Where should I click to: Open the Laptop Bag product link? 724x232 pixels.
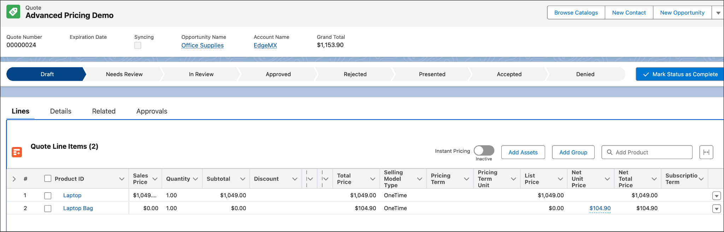tap(78, 208)
